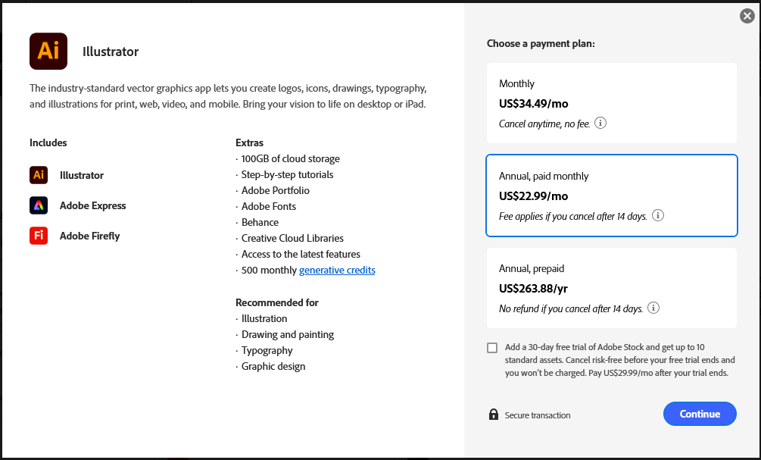
Task: Enable the 30-day Adobe Stock free trial
Action: coord(491,347)
